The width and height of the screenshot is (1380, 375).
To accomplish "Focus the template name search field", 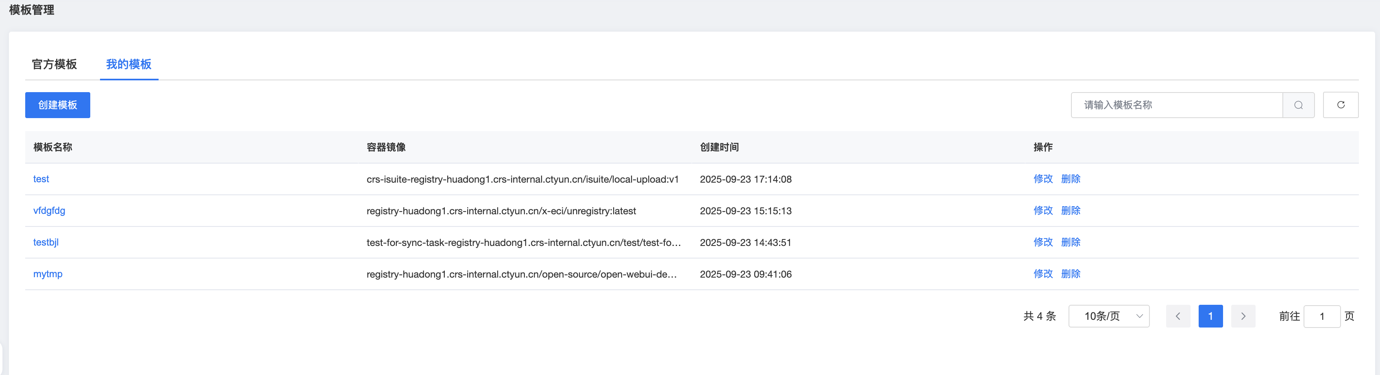I will click(1176, 105).
